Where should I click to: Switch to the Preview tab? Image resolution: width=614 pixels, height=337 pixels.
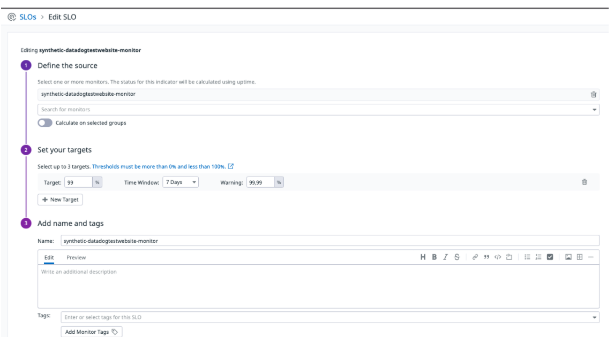point(76,257)
